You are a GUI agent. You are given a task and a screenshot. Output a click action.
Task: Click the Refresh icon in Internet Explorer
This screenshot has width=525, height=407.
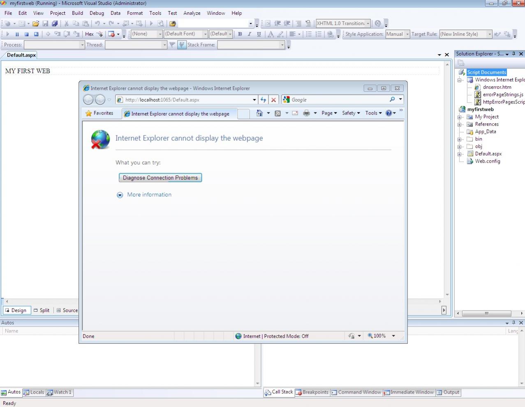click(x=263, y=100)
